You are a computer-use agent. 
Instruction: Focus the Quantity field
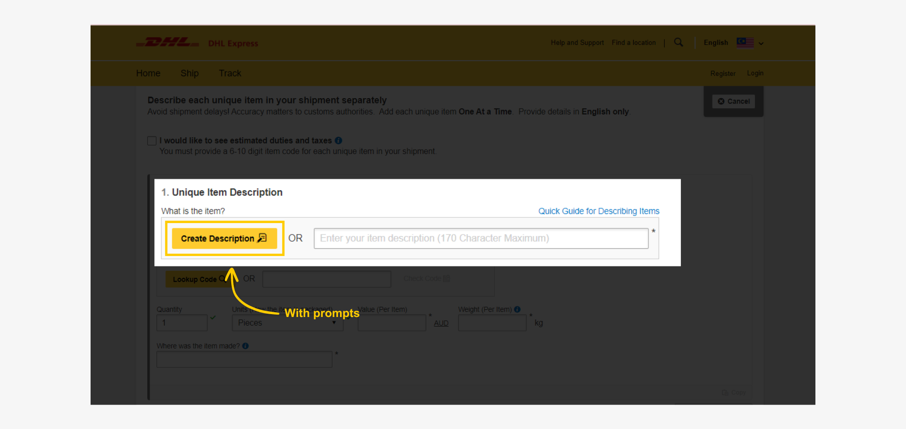[x=182, y=323]
